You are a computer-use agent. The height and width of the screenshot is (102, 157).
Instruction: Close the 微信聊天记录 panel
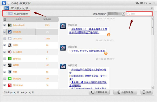point(152,8)
